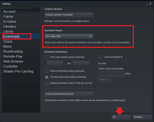154x122 pixels.
Task: Go to Shader Pre-Caching settings
Action: pos(18,72)
